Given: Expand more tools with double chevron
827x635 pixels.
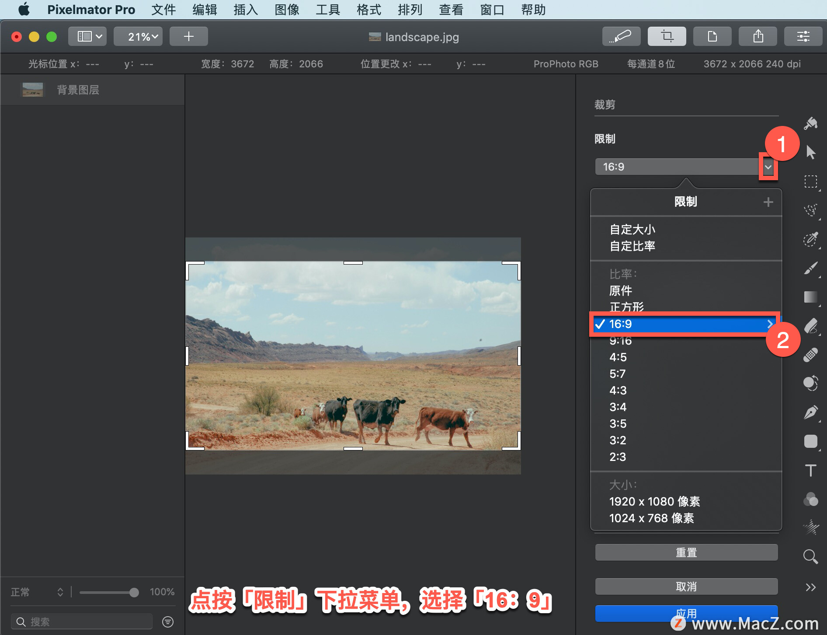Looking at the screenshot, I should click(811, 587).
